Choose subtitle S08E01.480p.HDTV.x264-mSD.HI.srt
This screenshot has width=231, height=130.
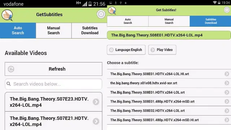point(169,120)
